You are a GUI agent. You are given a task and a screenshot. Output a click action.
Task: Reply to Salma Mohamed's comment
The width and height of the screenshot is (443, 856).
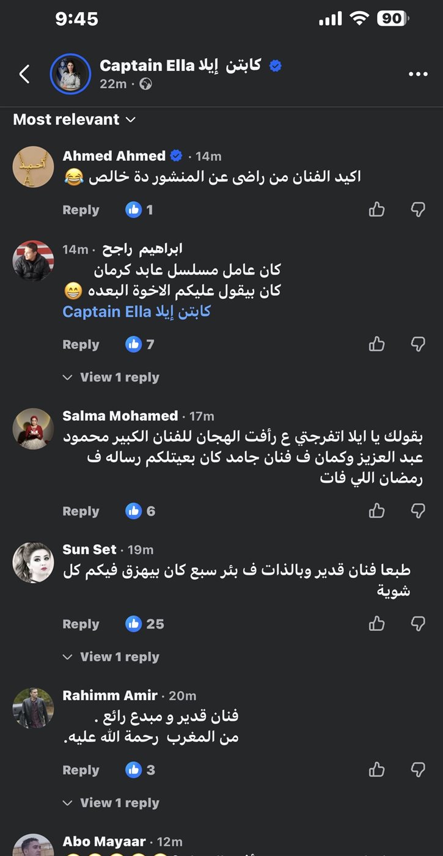81,511
